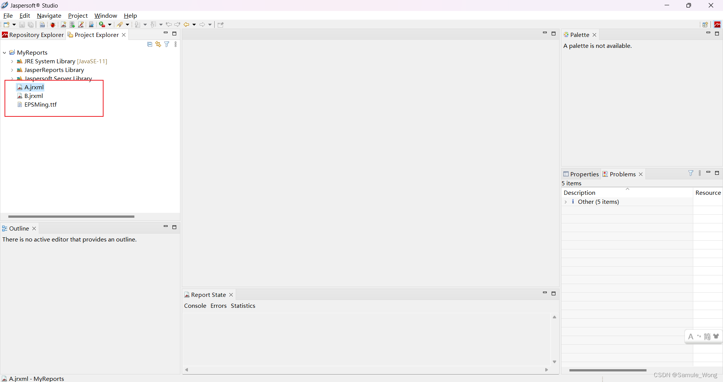Image resolution: width=723 pixels, height=382 pixels.
Task: Click the Last Edit Location icon
Action: click(x=169, y=25)
